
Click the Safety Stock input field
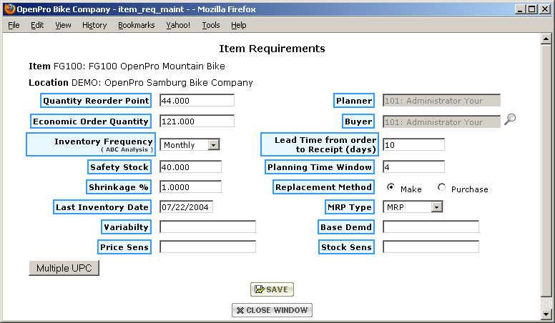190,167
